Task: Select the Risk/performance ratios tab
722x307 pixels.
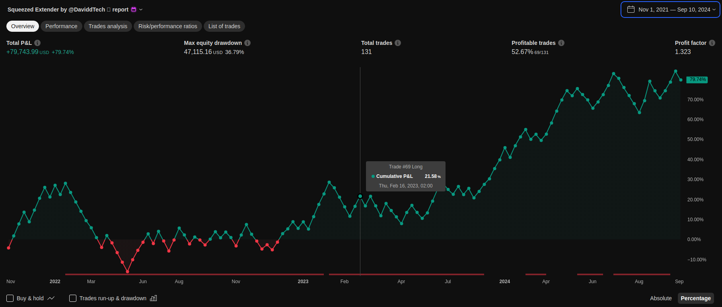Action: tap(167, 26)
